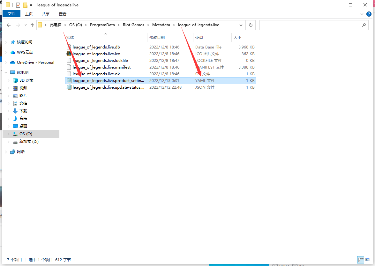Switch to the 查看 ribbon tab
The width and height of the screenshot is (375, 266).
pyautogui.click(x=63, y=14)
